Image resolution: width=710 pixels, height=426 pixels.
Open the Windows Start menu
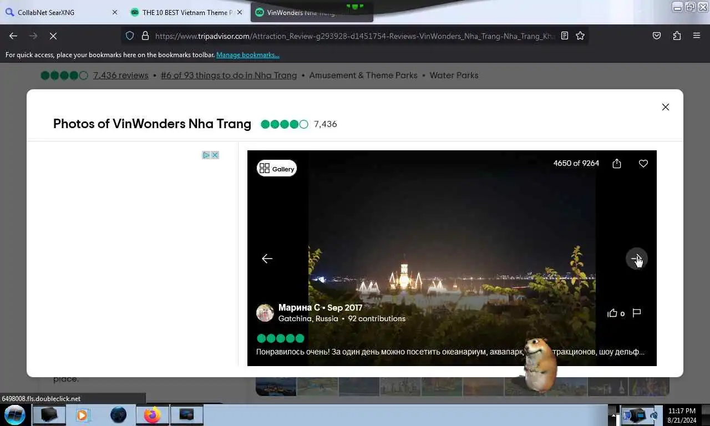pos(15,415)
